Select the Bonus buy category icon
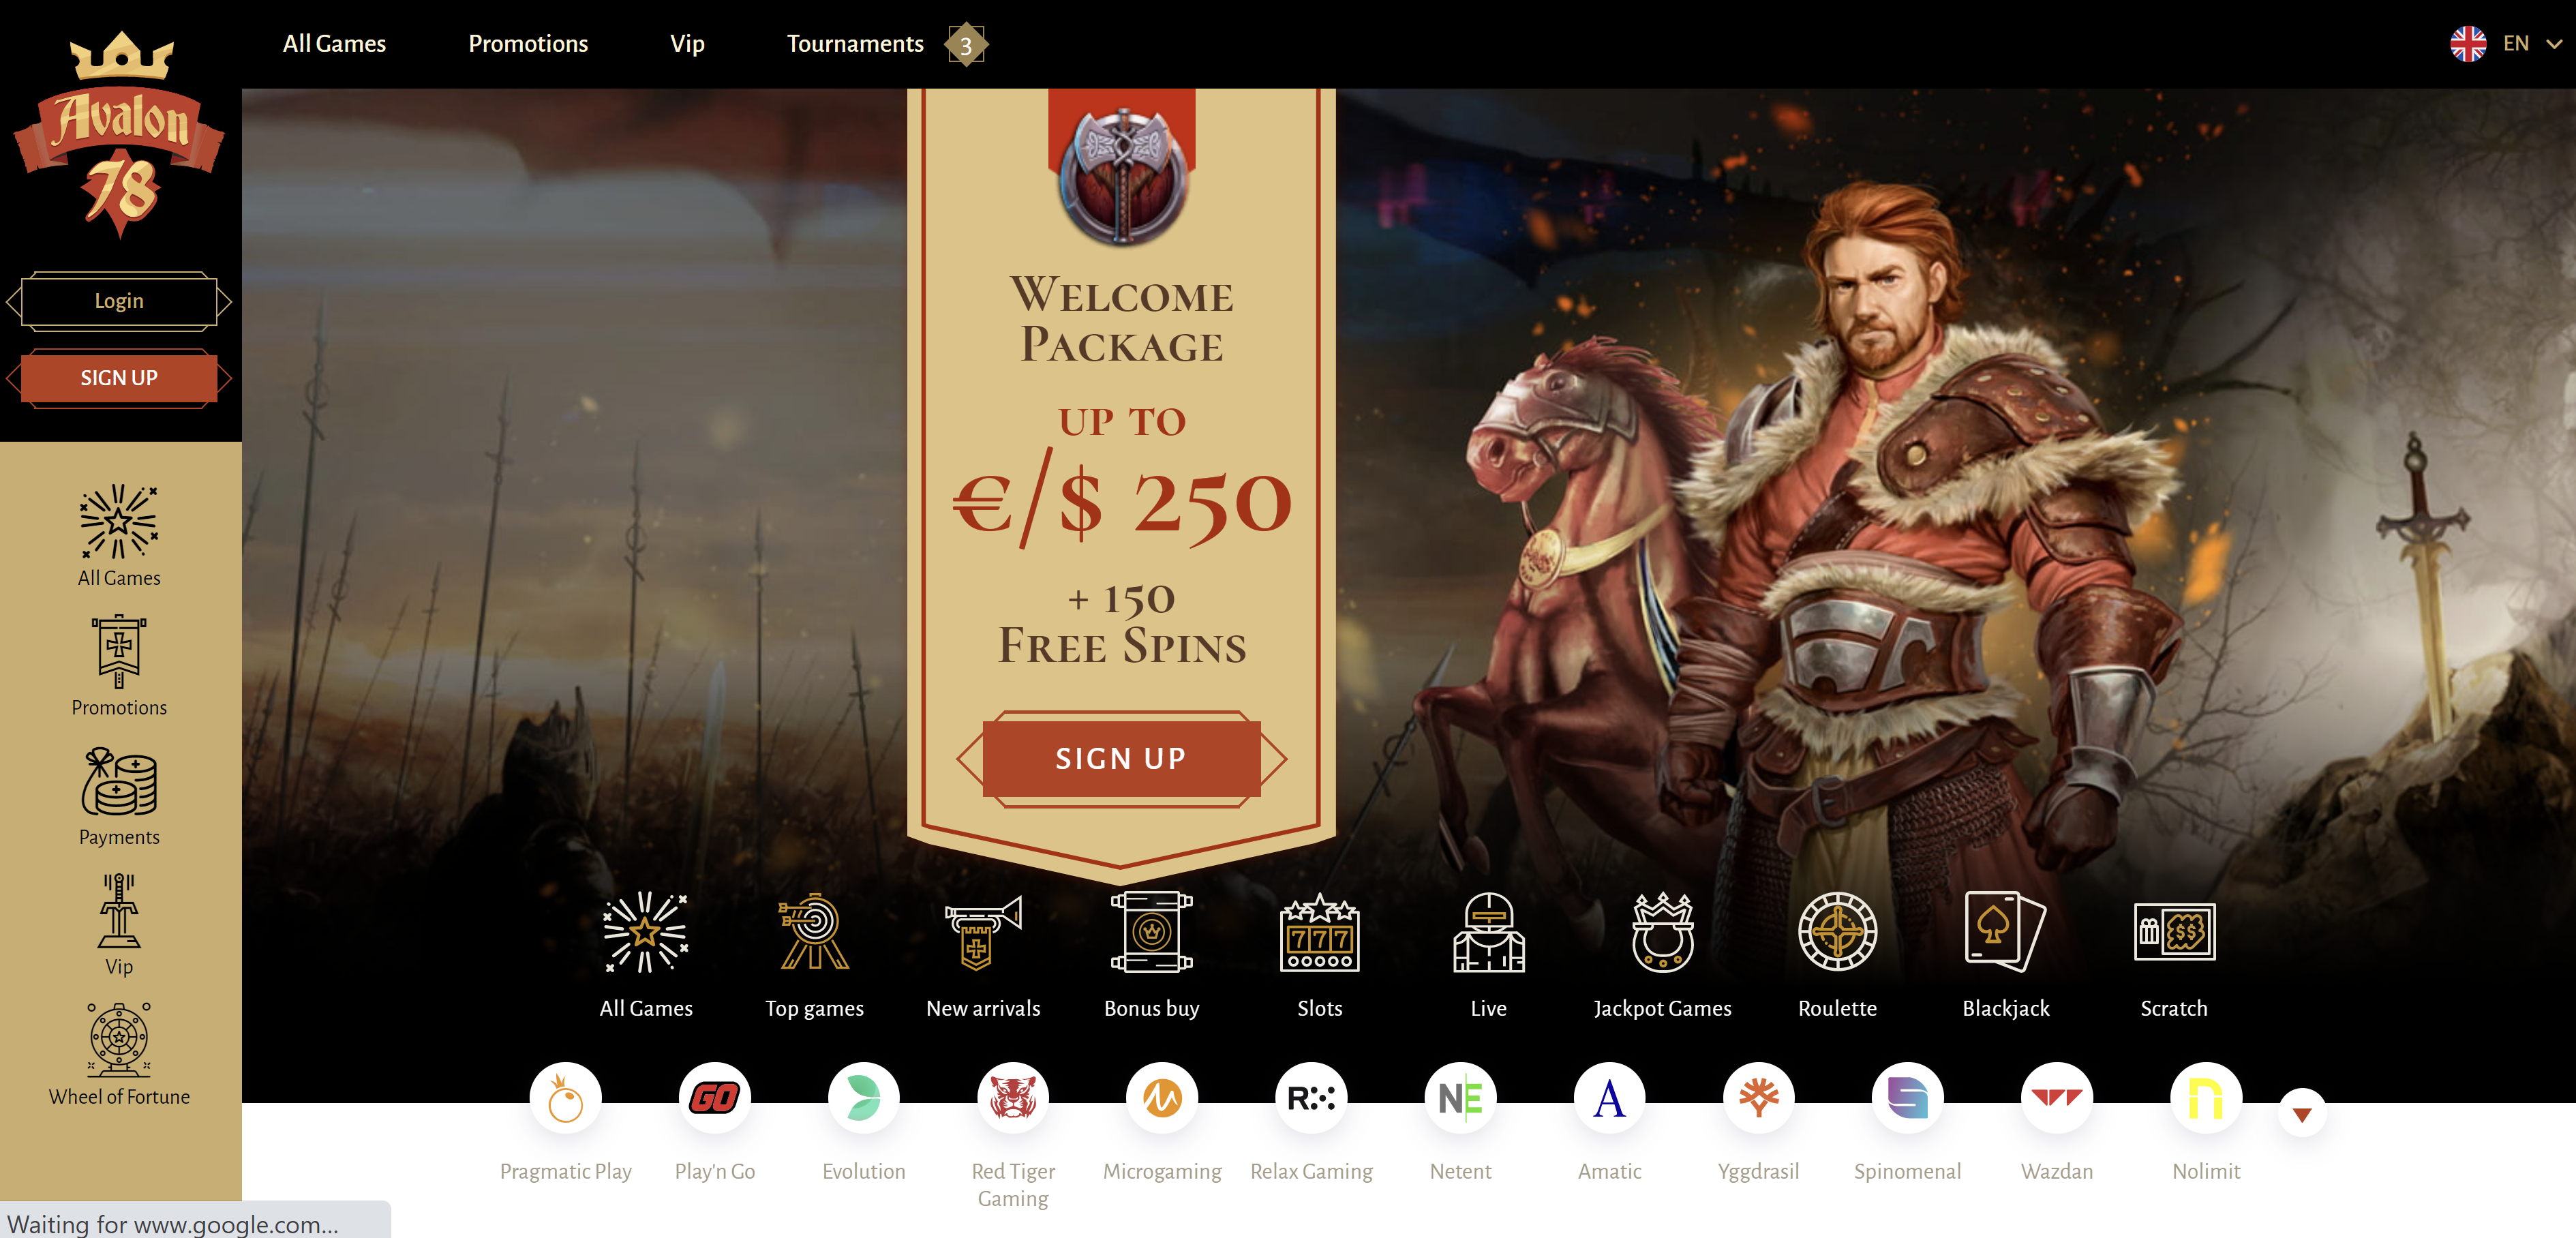2576x1238 pixels. click(x=1151, y=932)
